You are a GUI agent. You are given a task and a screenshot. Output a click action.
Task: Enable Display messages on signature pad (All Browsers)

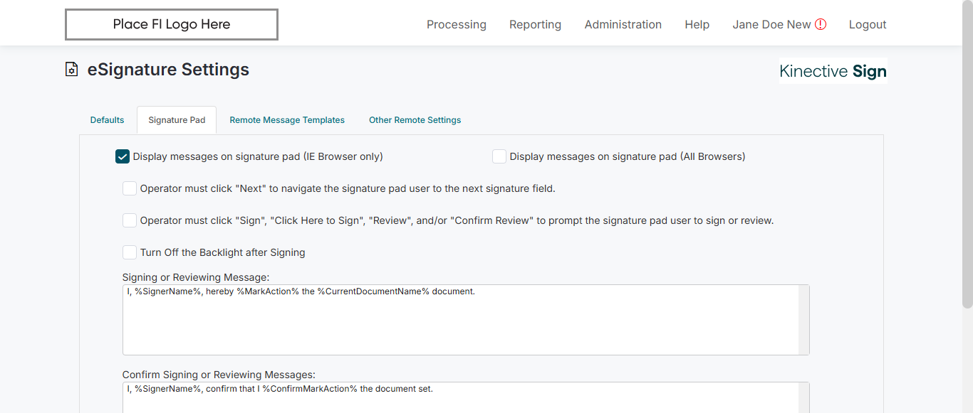tap(499, 157)
